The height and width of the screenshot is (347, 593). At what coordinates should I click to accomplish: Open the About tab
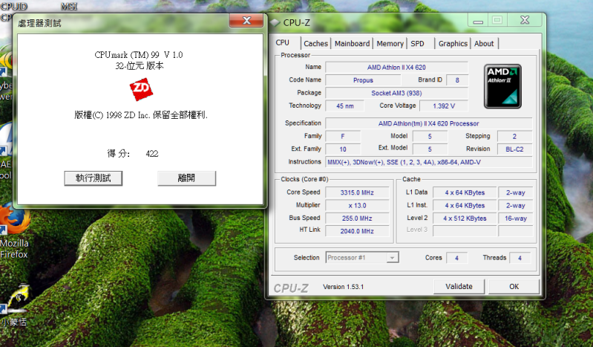(484, 44)
